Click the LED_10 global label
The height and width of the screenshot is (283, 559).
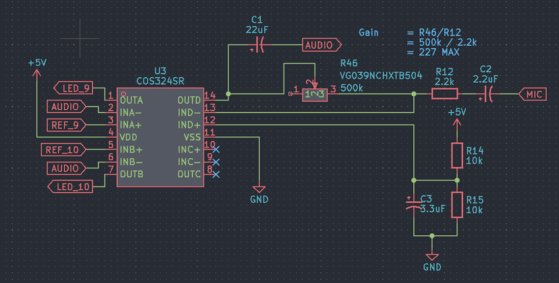tap(70, 187)
